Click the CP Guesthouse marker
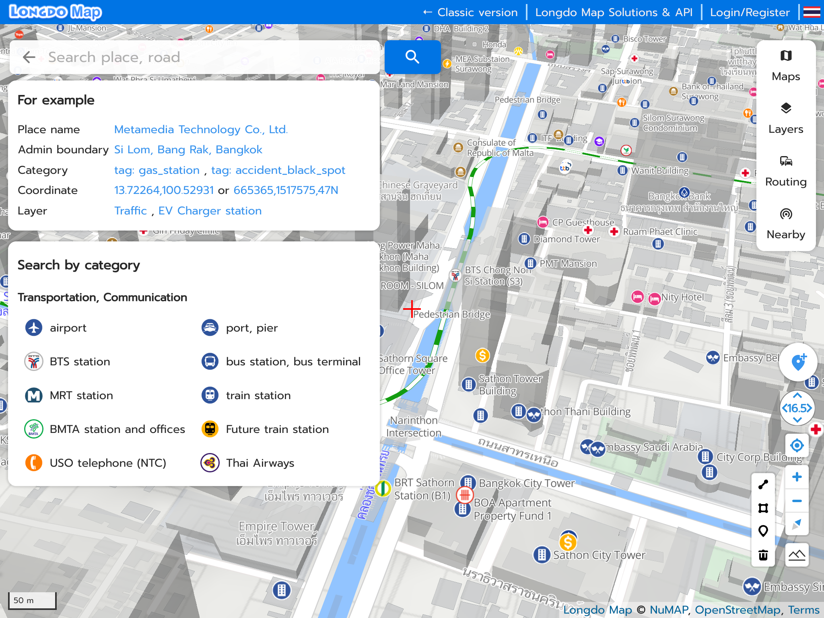 click(x=543, y=222)
